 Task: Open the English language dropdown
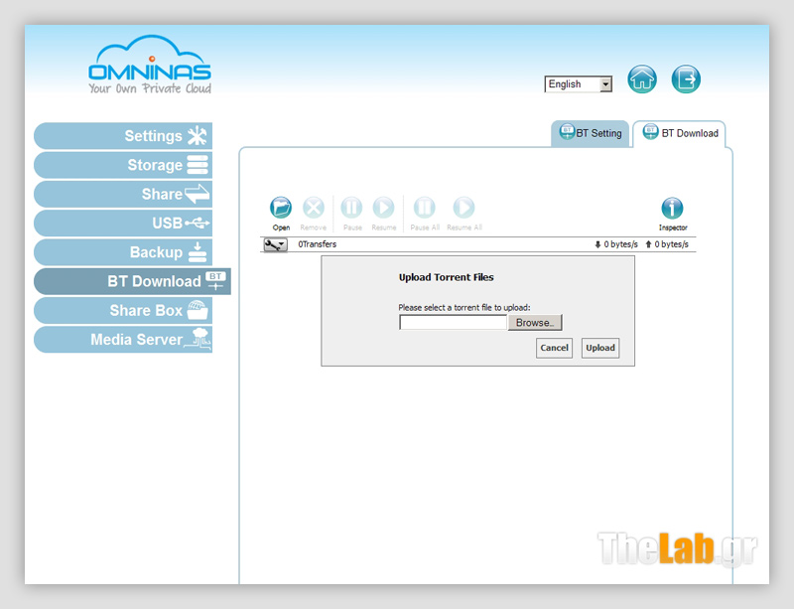tap(579, 84)
